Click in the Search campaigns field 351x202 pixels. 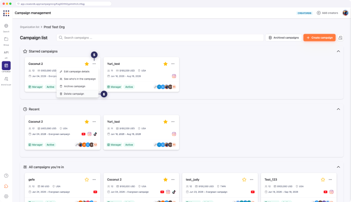coord(160,38)
